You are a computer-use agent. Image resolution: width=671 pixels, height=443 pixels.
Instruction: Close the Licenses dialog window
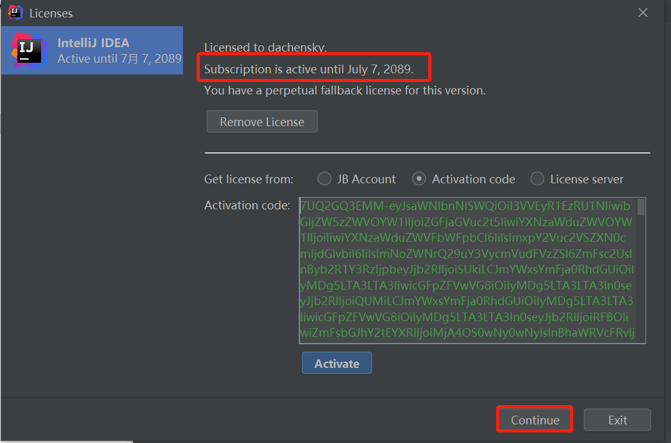pyautogui.click(x=643, y=12)
